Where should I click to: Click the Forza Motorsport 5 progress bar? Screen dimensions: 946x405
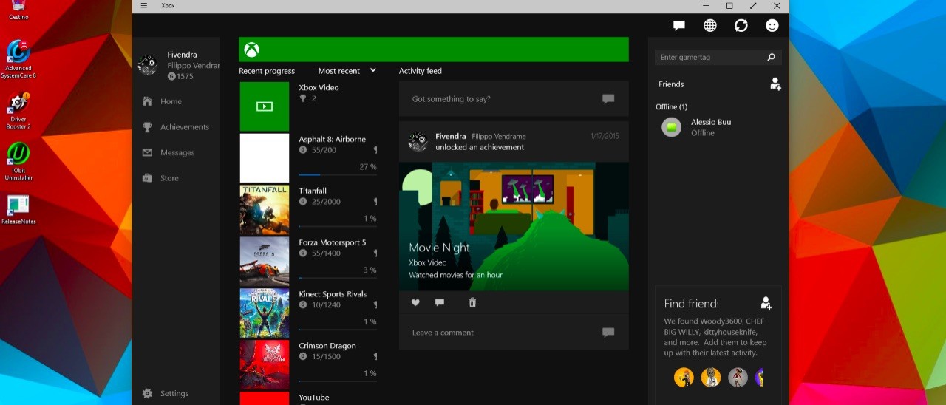(x=338, y=279)
